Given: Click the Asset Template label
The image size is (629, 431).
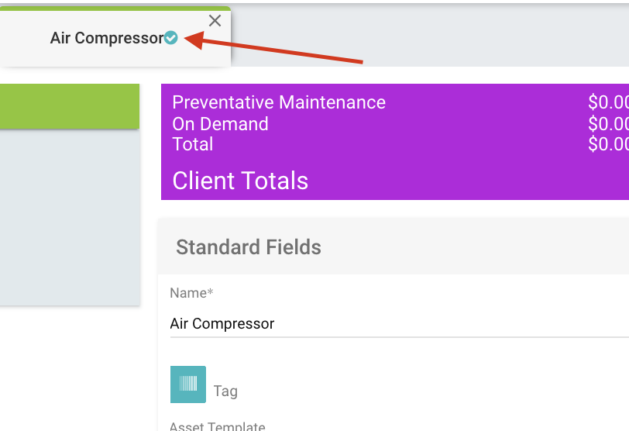Looking at the screenshot, I should [x=218, y=426].
